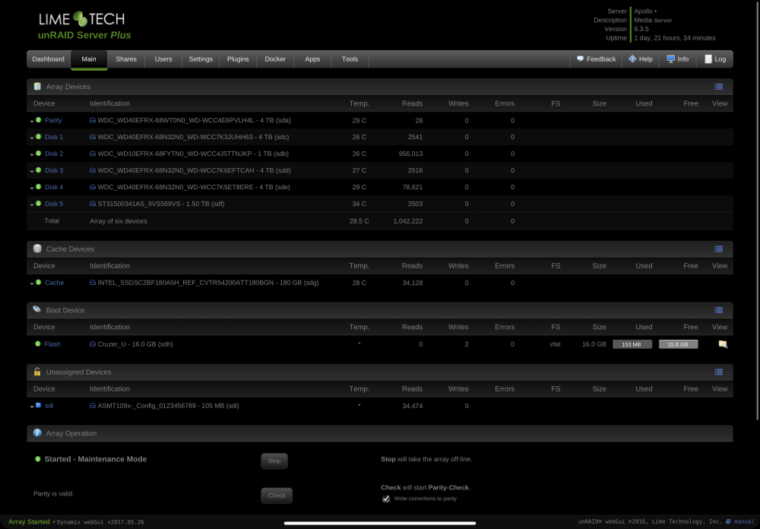760x529 pixels.
Task: Click the Disk 1 green status orb
Action: 38,137
